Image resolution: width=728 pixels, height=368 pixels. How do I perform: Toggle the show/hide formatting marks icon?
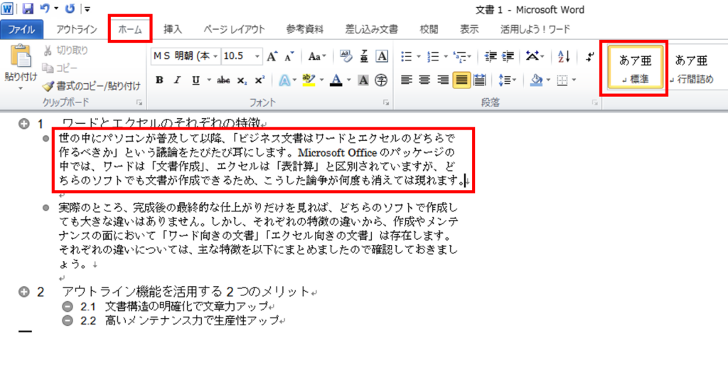tap(589, 56)
